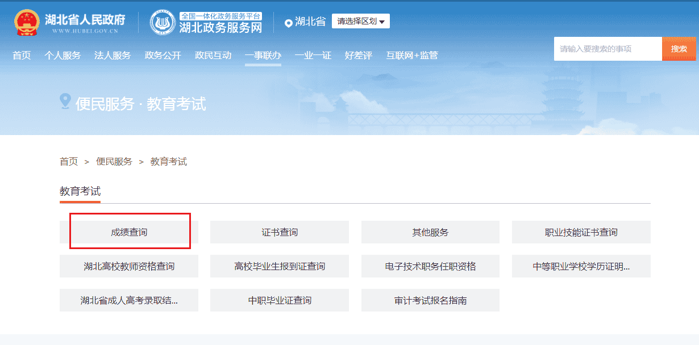Open the 成绩查询 service button
Image resolution: width=699 pixels, height=345 pixels.
pos(129,232)
